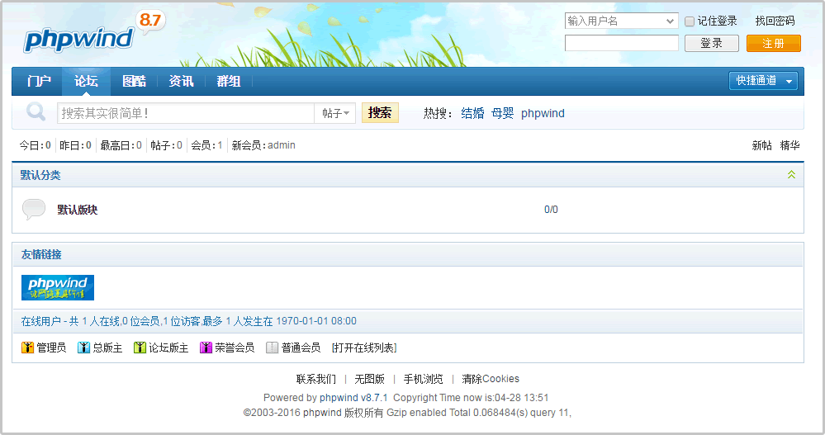Image resolution: width=825 pixels, height=435 pixels.
Task: Click the 0/0 post count text
Action: pyautogui.click(x=551, y=210)
